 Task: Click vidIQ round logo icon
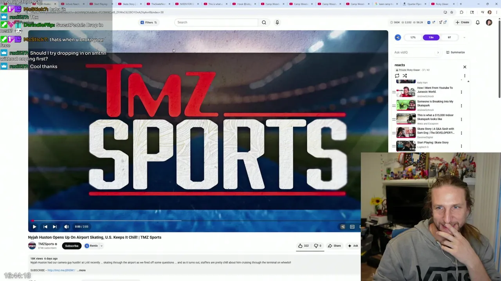click(x=398, y=37)
